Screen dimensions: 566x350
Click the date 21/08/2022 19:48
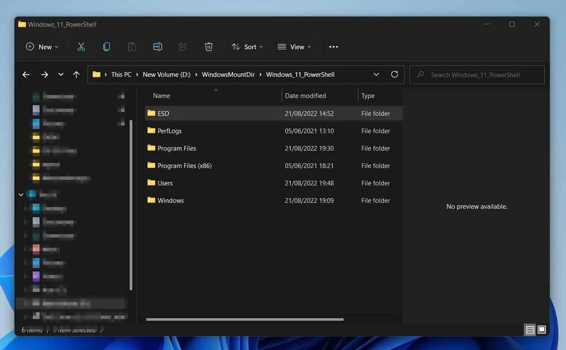click(x=309, y=183)
